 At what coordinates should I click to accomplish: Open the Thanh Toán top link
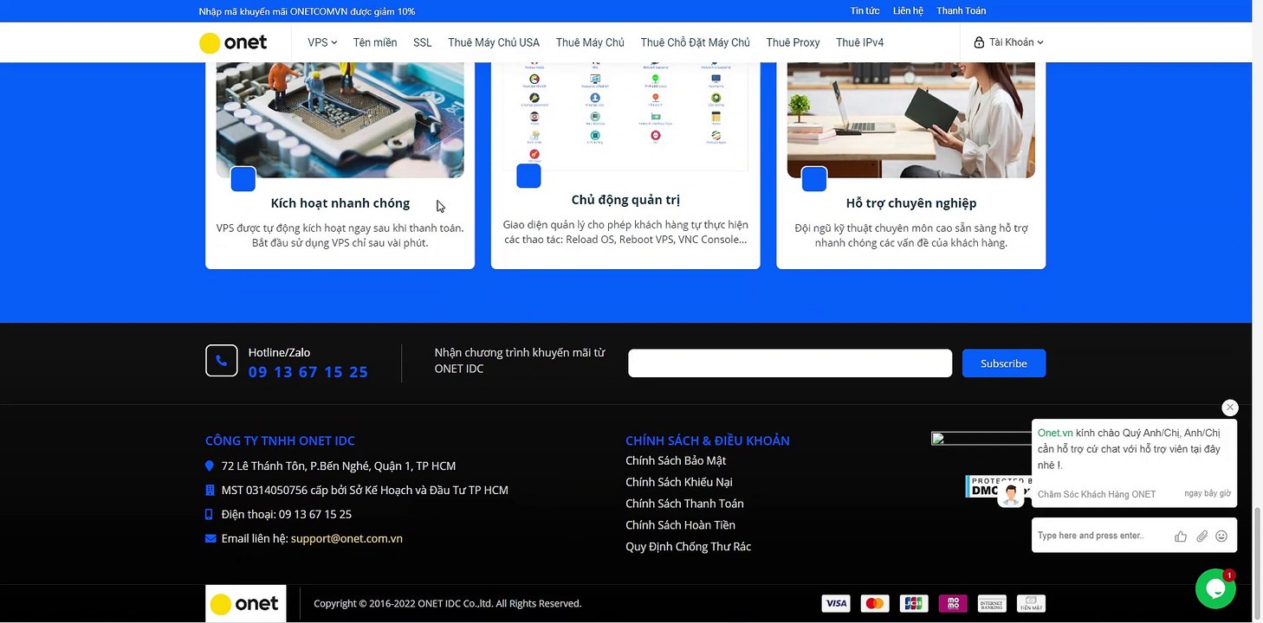pos(962,11)
